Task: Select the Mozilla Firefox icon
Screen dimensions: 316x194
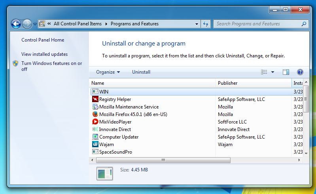Action: point(95,114)
